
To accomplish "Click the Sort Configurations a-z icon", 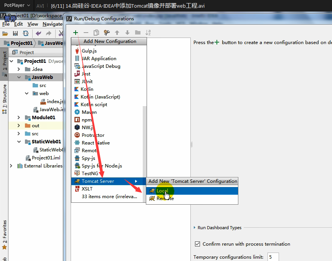I will [148, 33].
